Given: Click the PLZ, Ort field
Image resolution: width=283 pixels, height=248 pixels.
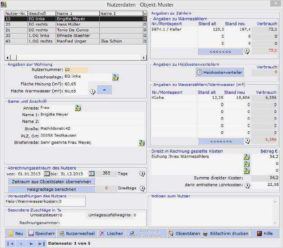Looking at the screenshot, I should point(92,136).
